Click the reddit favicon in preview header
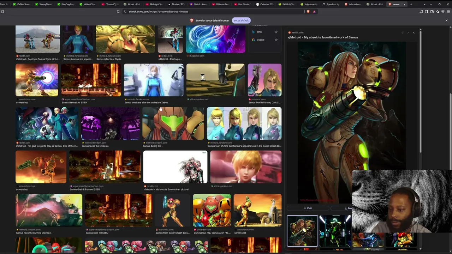452x254 pixels. coord(290,32)
